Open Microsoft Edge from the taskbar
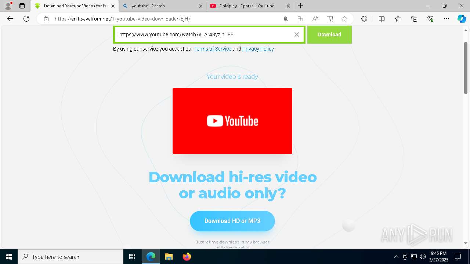The image size is (470, 264). tap(151, 257)
